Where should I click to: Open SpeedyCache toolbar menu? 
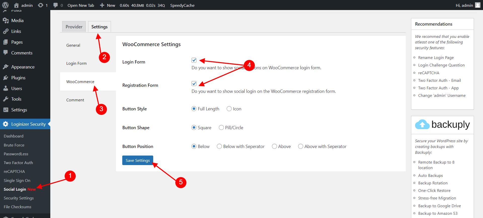182,5
